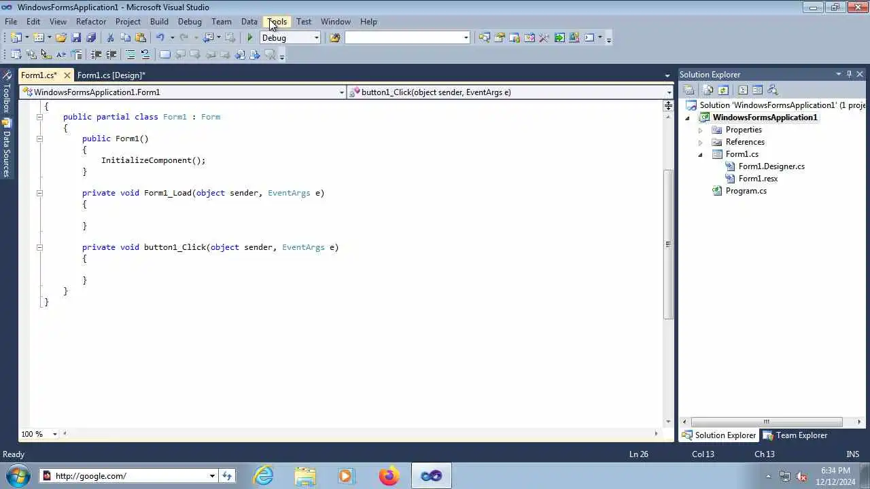This screenshot has height=489, width=870.
Task: Open the Data Sources side tab
Action: point(6,148)
